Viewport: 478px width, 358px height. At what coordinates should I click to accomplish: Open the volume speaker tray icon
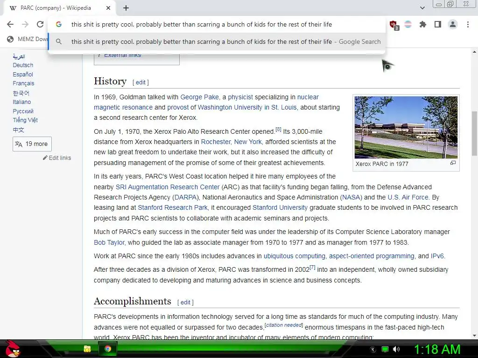pos(396,349)
